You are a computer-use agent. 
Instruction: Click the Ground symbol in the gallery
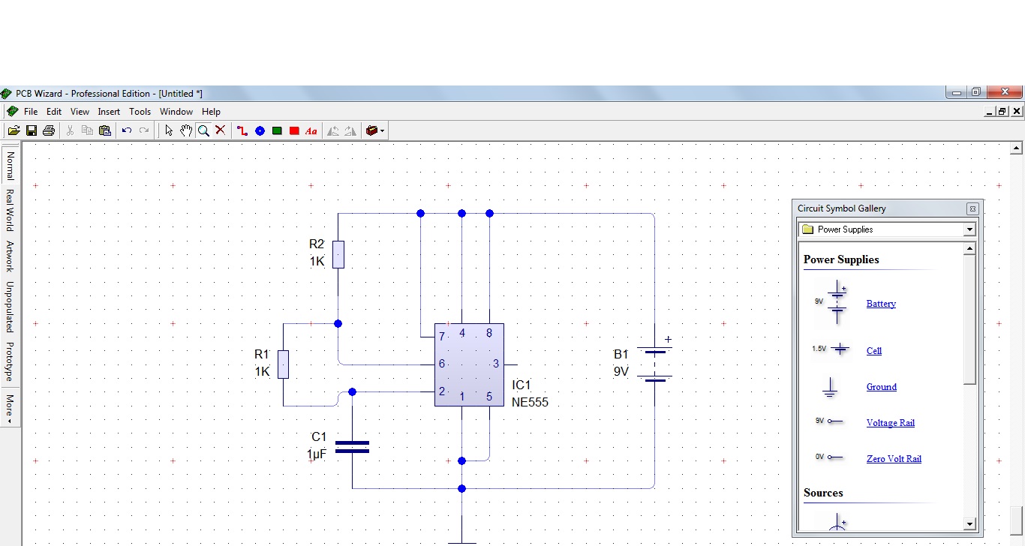830,386
